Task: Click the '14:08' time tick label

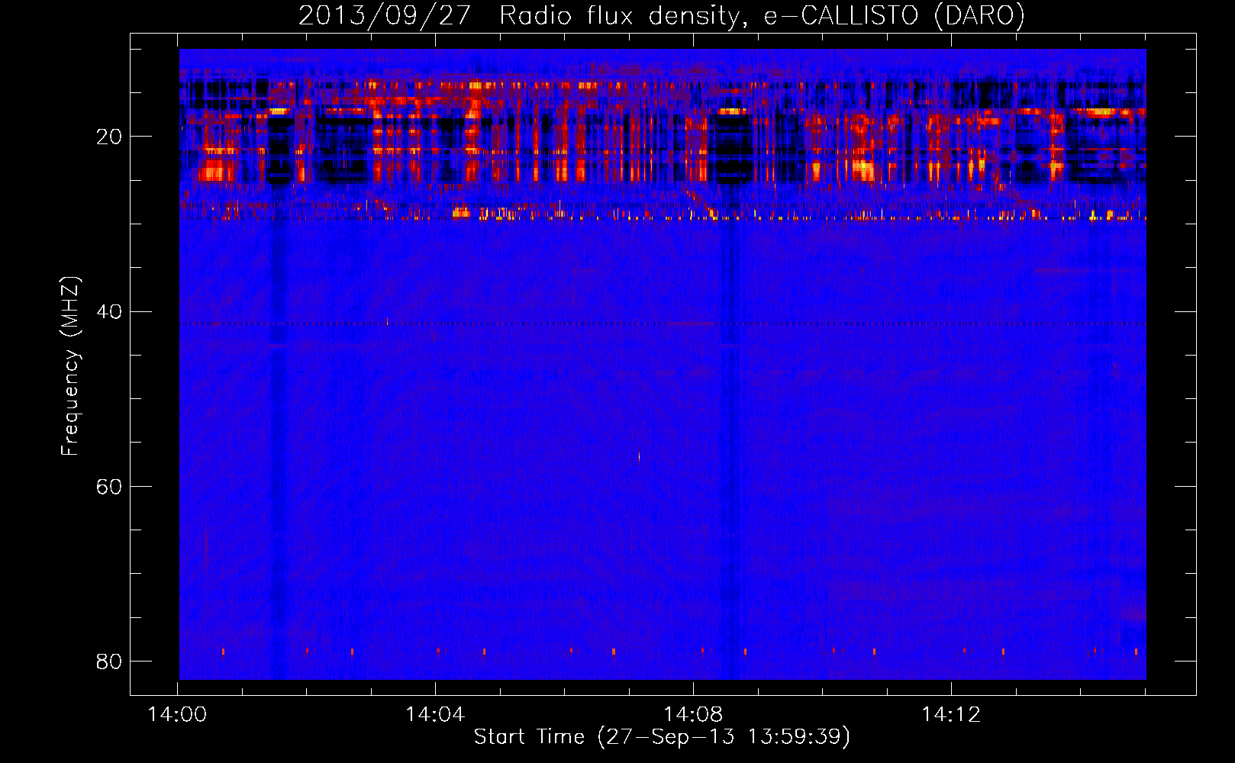Action: click(x=693, y=715)
